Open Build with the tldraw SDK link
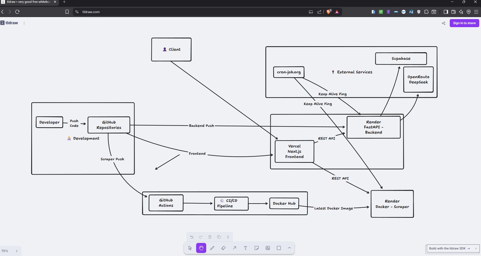The width and height of the screenshot is (481, 256). 449,248
